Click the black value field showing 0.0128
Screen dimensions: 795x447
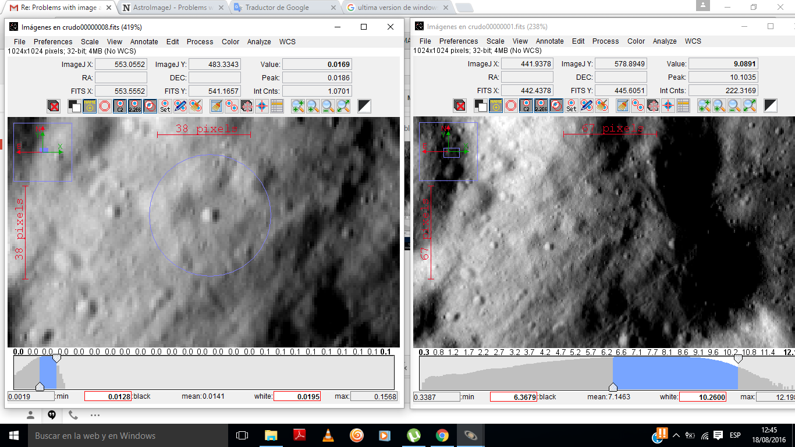click(108, 396)
